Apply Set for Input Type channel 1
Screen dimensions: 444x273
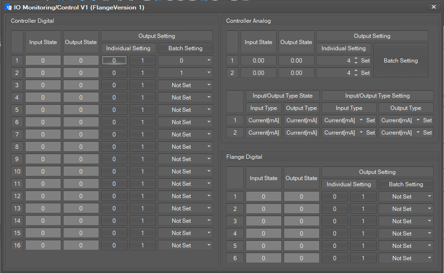point(370,120)
